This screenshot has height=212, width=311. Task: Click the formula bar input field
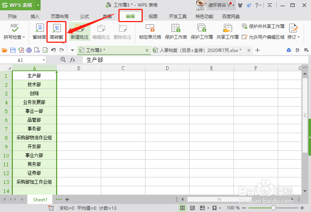pyautogui.click(x=195, y=60)
